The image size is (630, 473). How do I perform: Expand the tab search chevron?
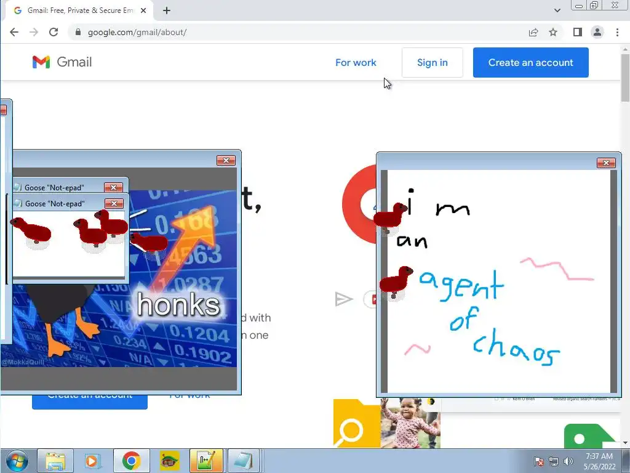click(x=557, y=10)
